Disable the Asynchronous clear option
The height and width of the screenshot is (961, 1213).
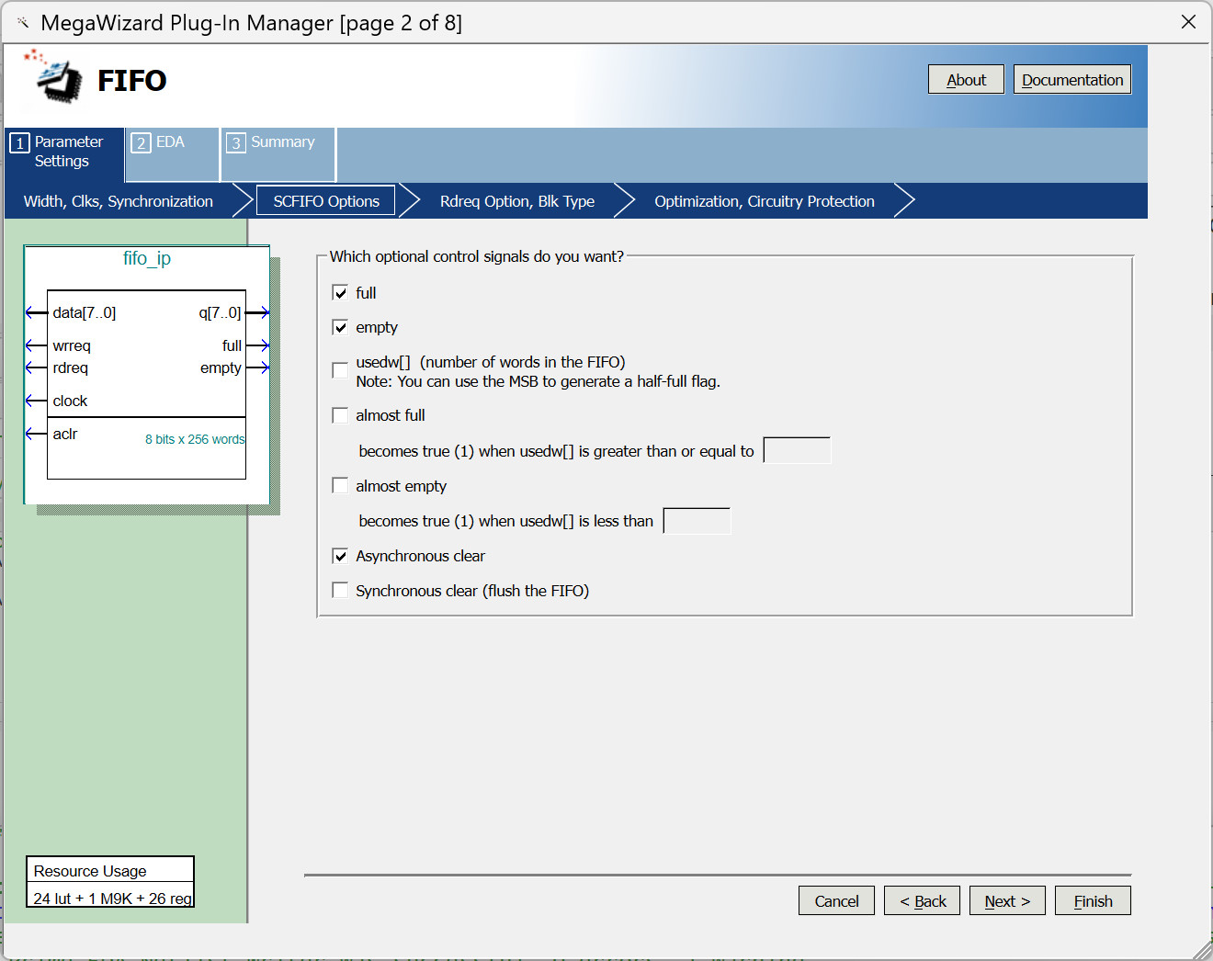tap(340, 556)
